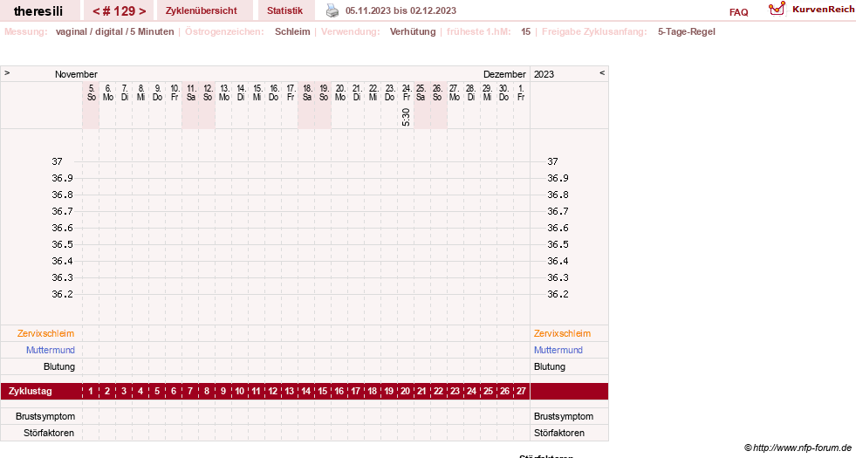Click the früheste 1.hM value 15

(x=525, y=31)
